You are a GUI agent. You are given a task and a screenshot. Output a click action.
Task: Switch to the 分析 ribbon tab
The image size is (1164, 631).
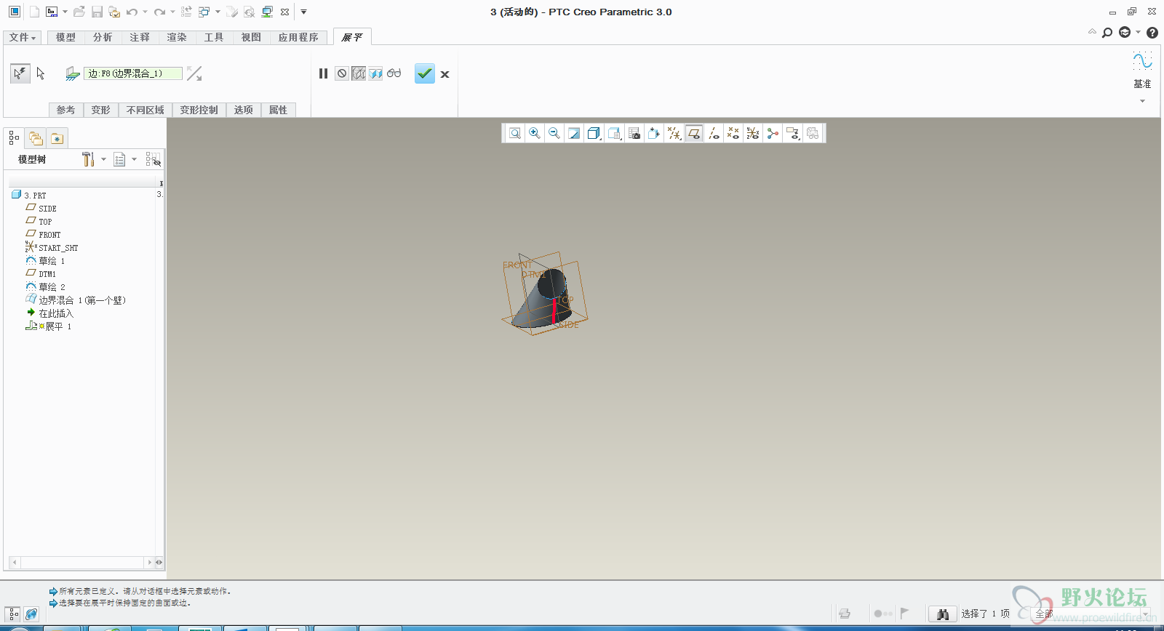coord(103,37)
